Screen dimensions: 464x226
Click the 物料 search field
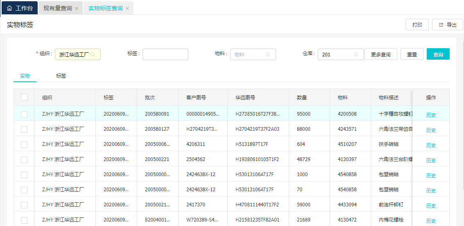(253, 54)
